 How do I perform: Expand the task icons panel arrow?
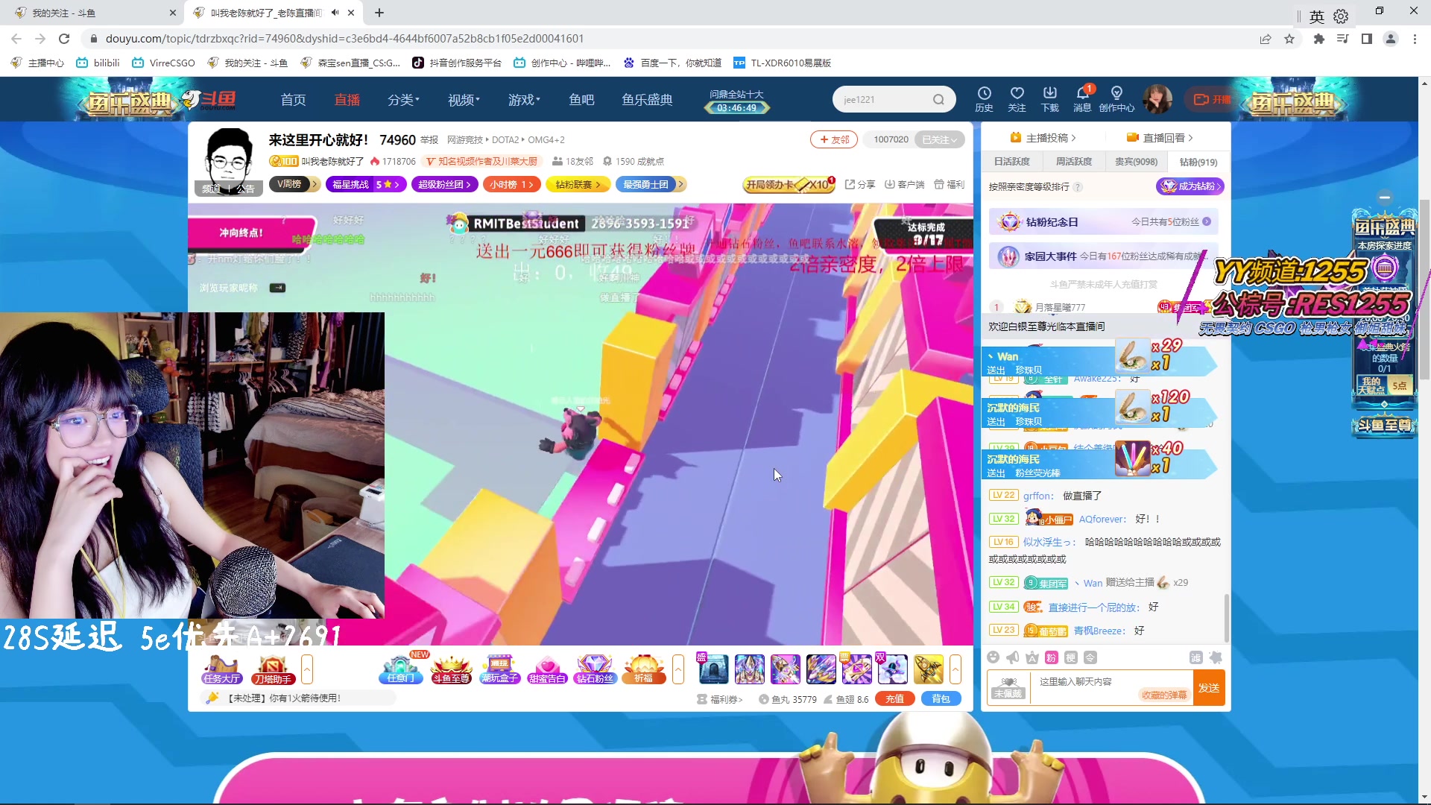tap(306, 669)
